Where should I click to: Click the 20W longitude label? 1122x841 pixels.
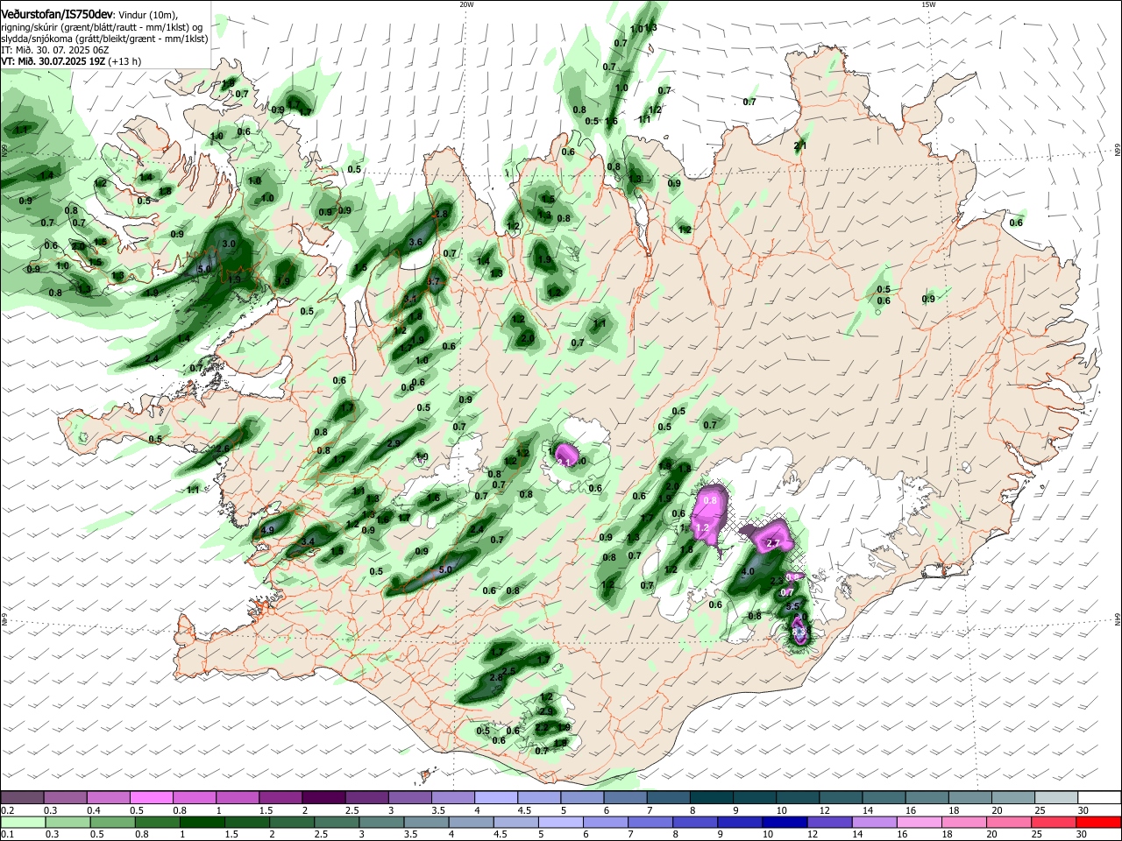466,4
